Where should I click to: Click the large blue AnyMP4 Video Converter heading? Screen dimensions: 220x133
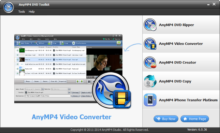point(71,117)
